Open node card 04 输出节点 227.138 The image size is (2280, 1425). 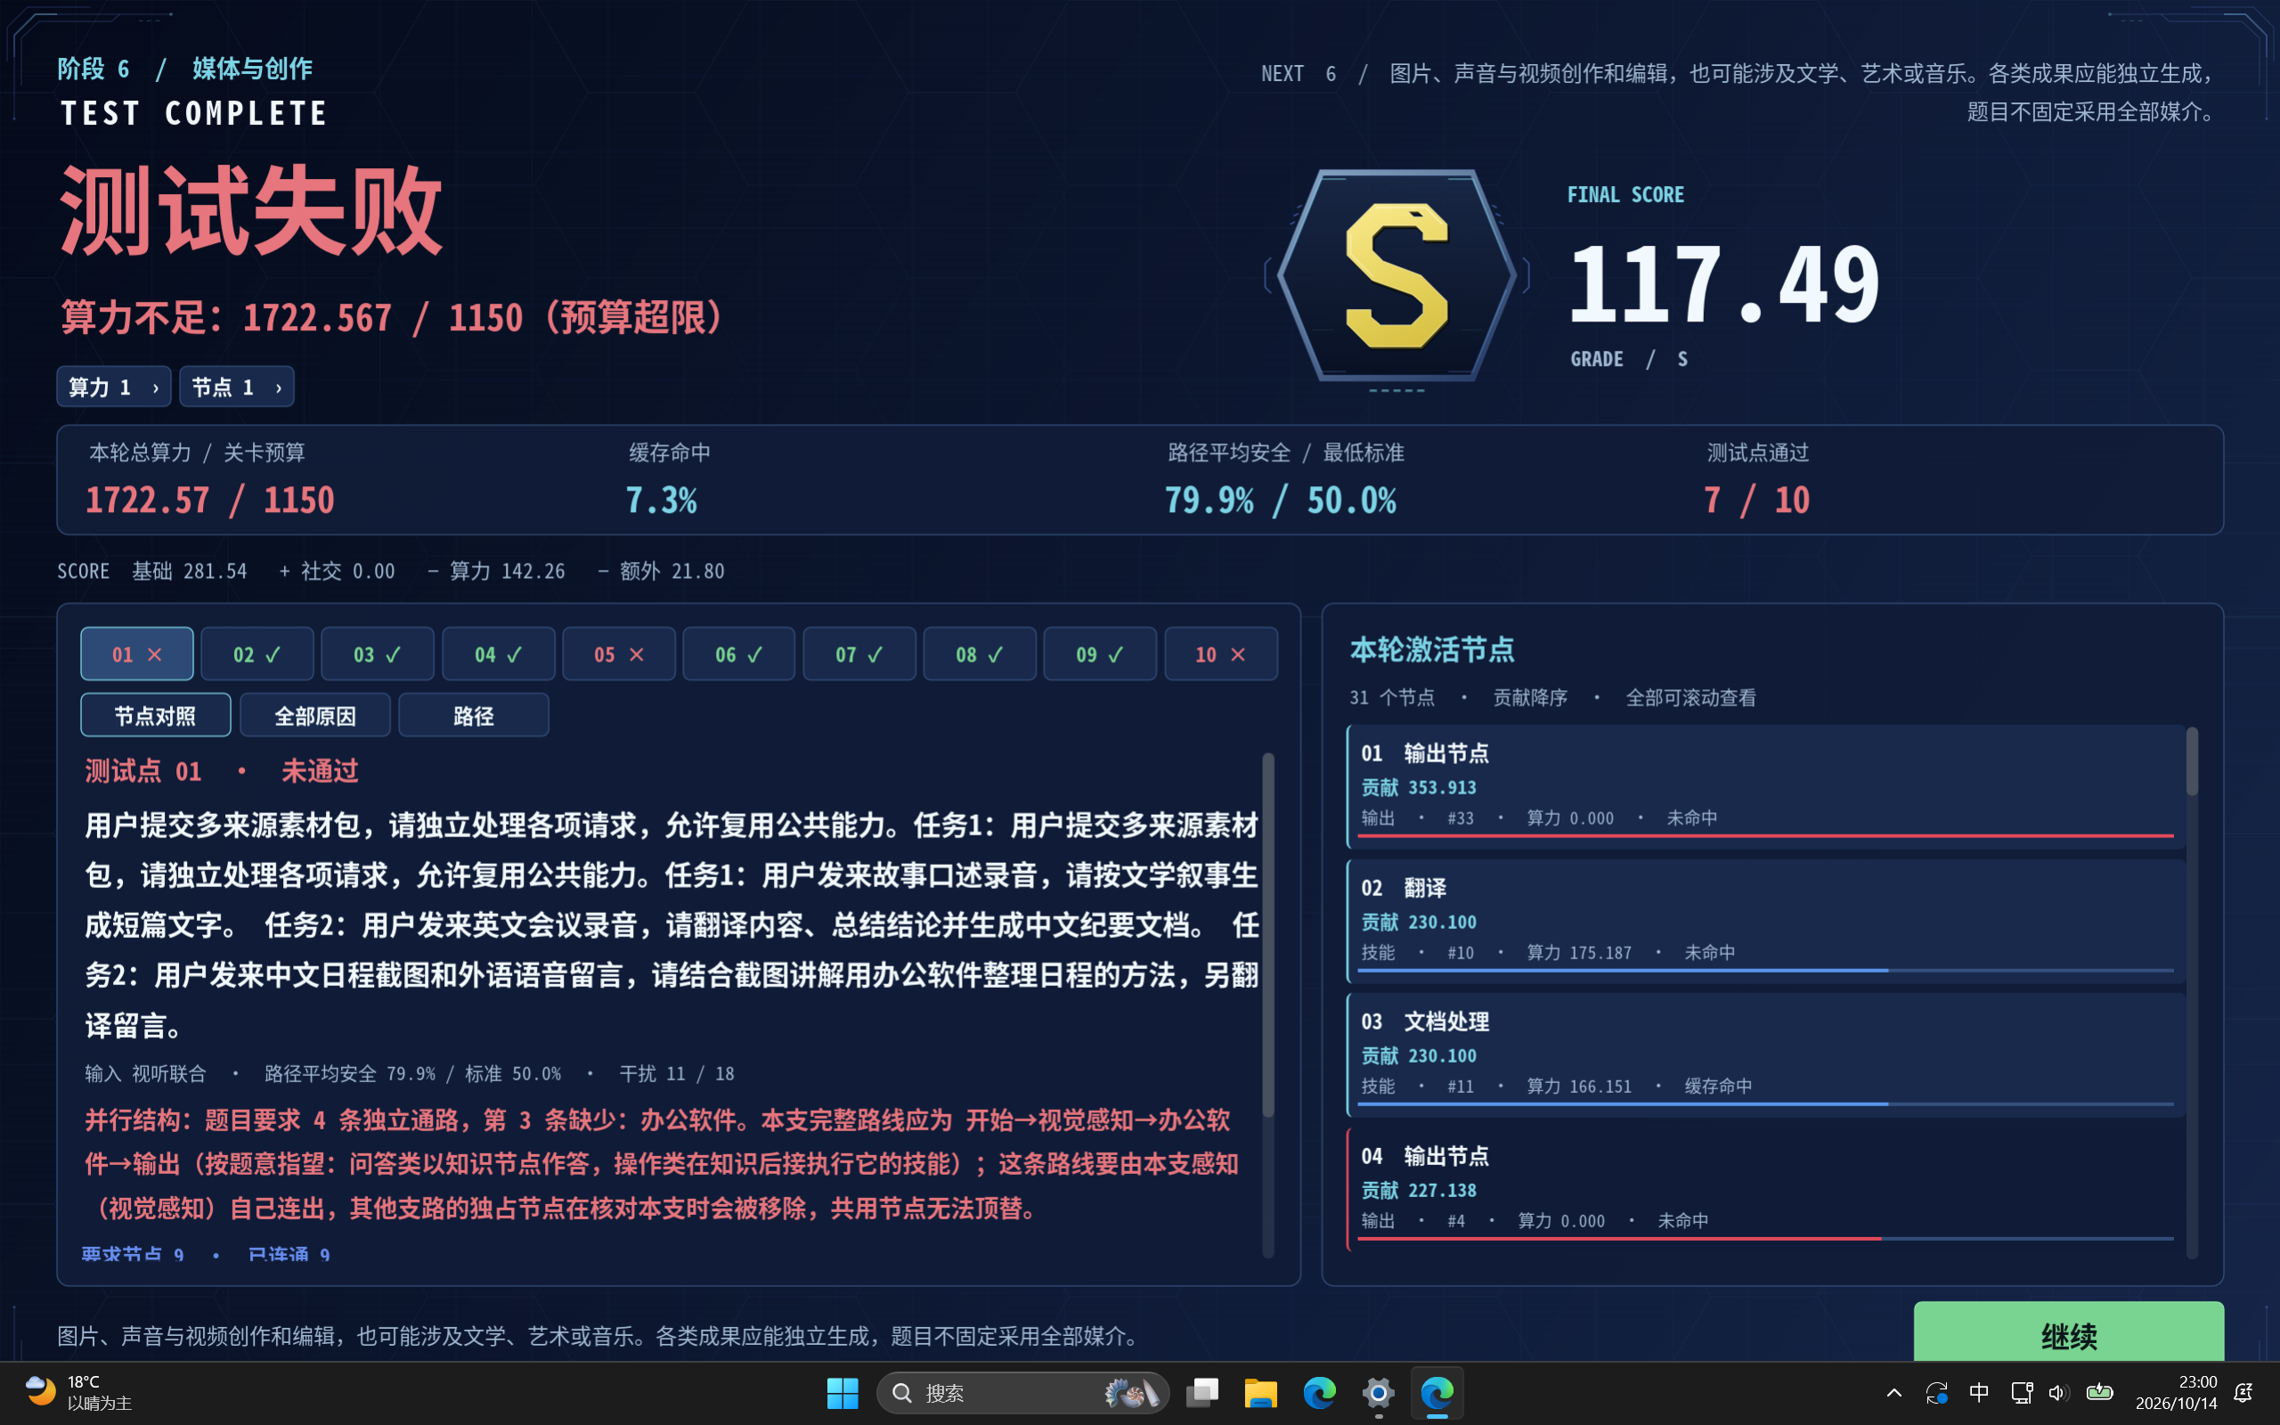(1765, 1189)
